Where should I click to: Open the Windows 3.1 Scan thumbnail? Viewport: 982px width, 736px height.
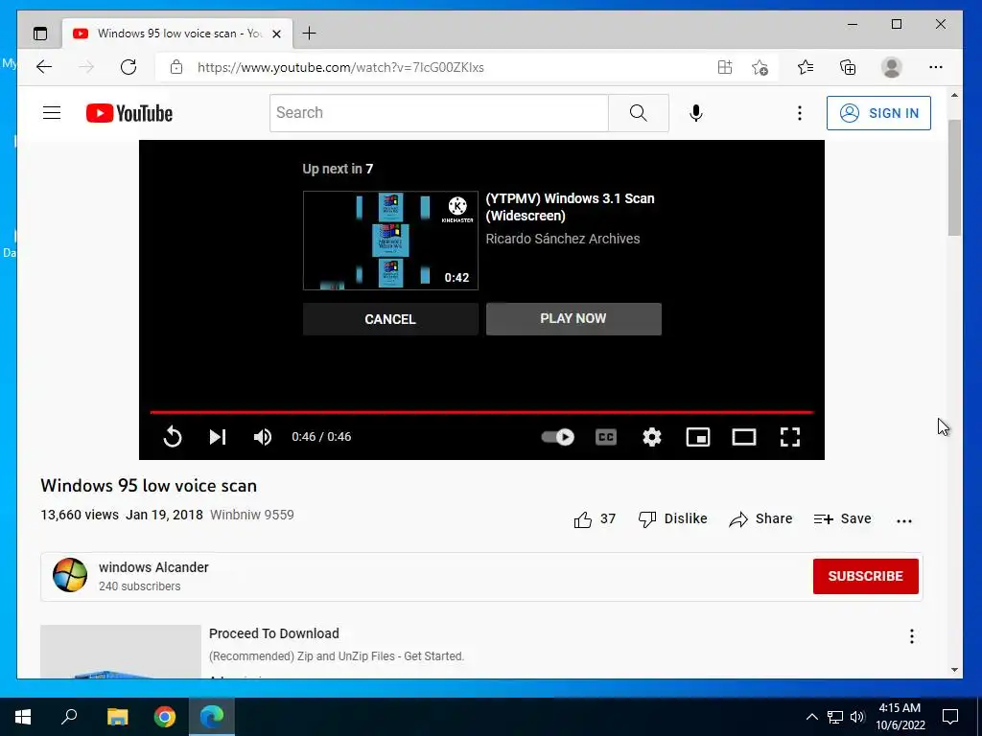click(x=390, y=241)
